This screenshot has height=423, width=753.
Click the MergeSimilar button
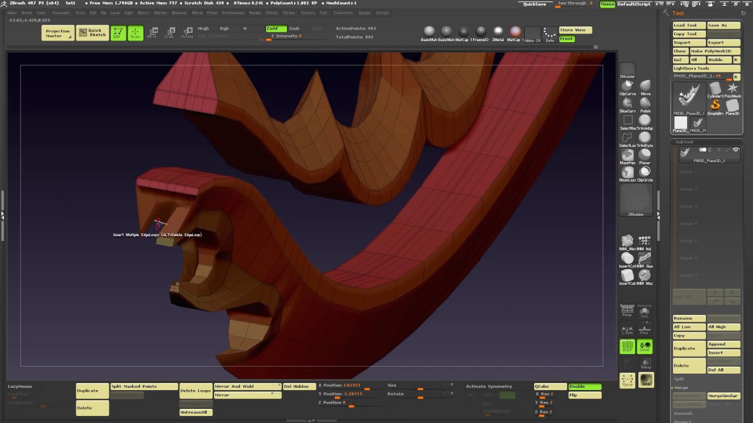click(723, 396)
